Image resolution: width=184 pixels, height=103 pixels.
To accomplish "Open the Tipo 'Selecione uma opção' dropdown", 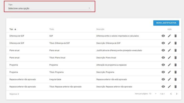I will tap(50, 8).
